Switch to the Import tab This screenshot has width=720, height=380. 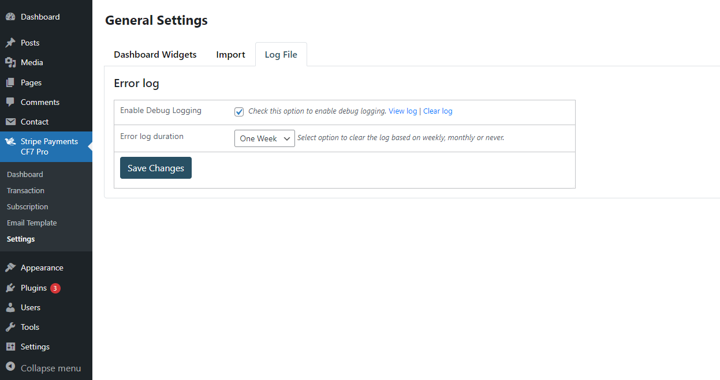point(230,55)
